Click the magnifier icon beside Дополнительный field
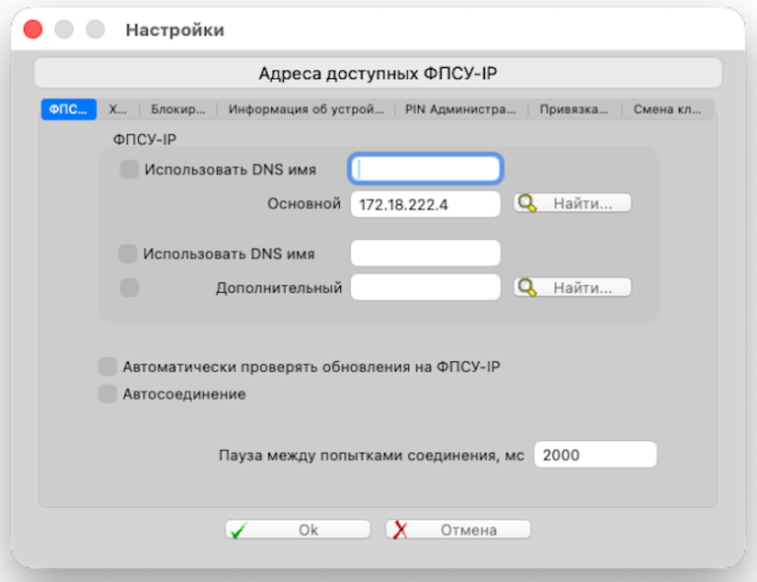This screenshot has width=757, height=582. [x=526, y=287]
